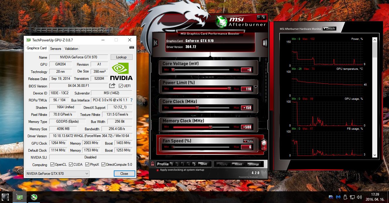Toggle the DirectCompute 5.0 checkbox

[103, 165]
